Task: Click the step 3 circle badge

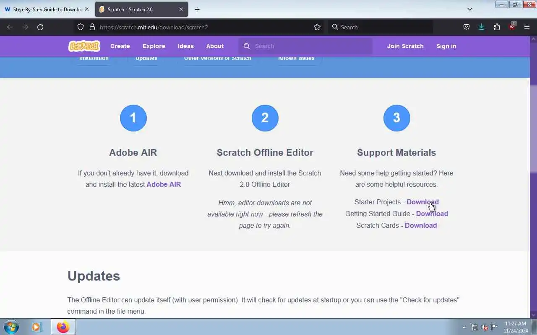Action: [x=397, y=118]
